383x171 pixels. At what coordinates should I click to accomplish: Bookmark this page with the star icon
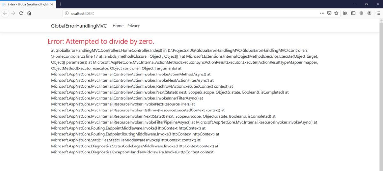click(x=336, y=13)
